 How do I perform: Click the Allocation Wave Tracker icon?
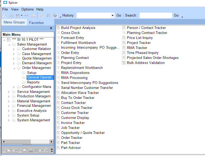tap(58, 93)
